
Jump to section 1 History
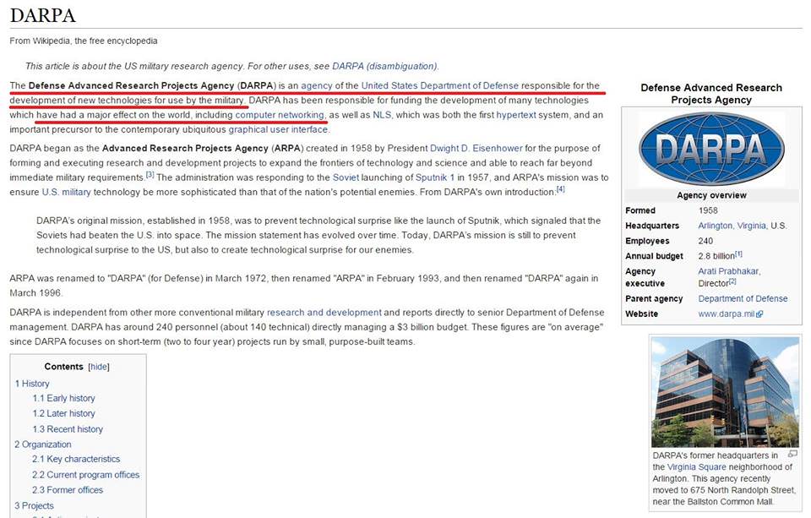coord(32,384)
